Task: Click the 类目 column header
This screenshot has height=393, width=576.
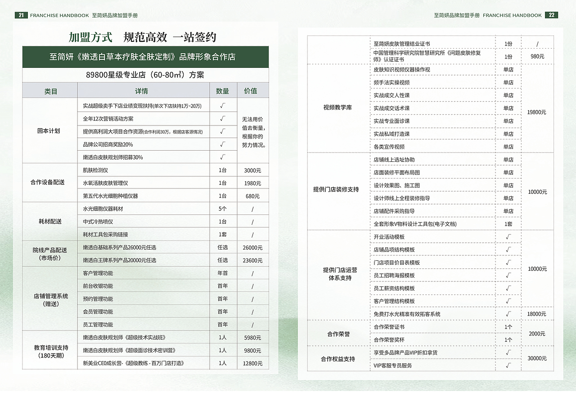Action: click(x=50, y=90)
